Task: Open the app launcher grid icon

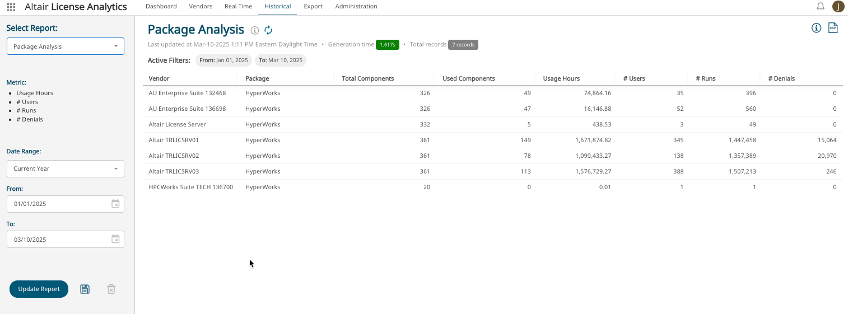Action: pyautogui.click(x=11, y=7)
